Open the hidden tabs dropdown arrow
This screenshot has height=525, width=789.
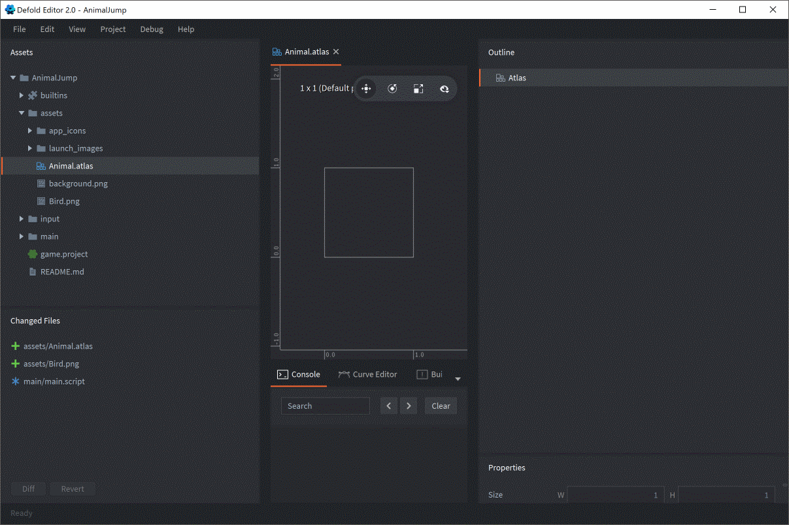[458, 379]
